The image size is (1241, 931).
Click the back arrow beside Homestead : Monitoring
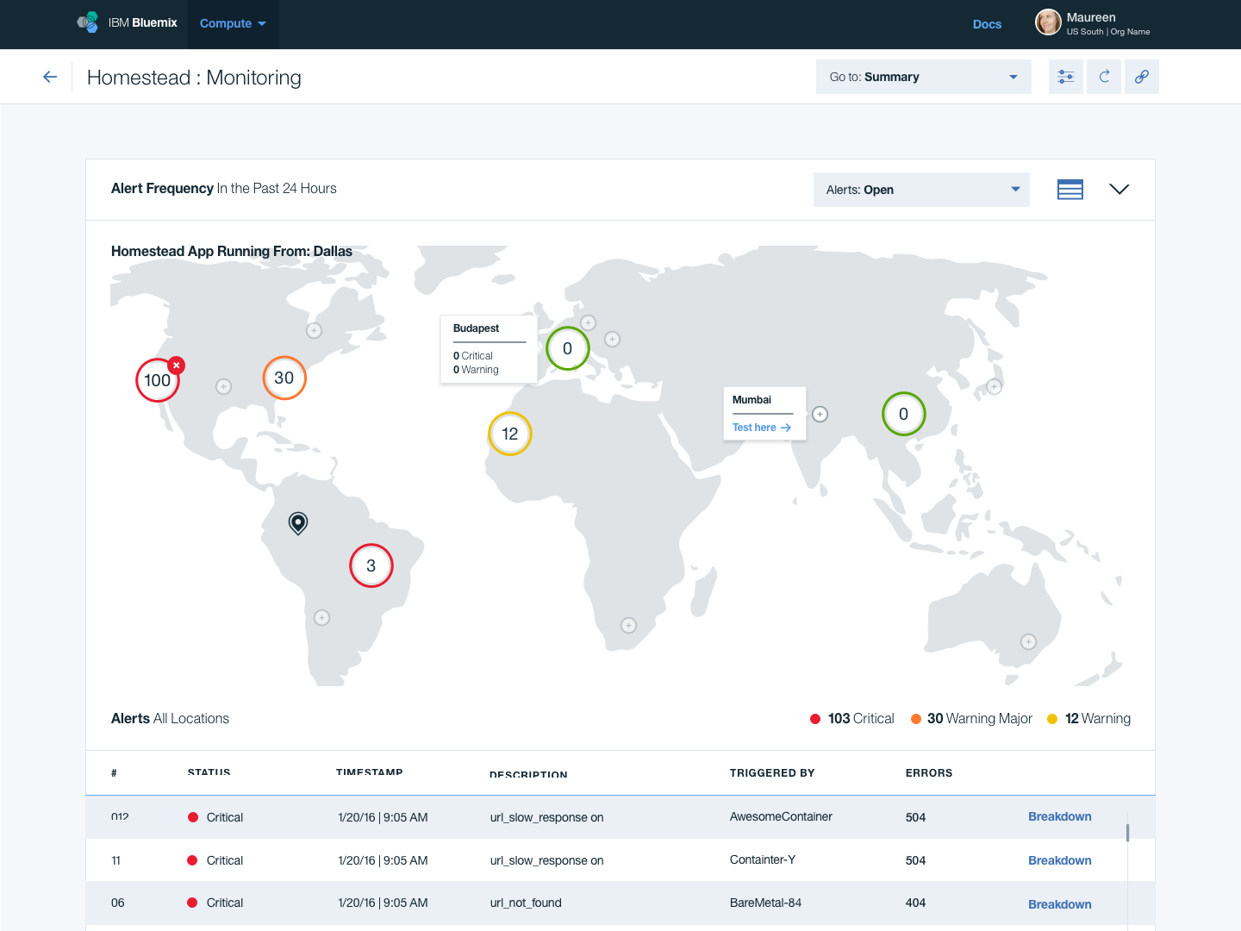point(49,77)
